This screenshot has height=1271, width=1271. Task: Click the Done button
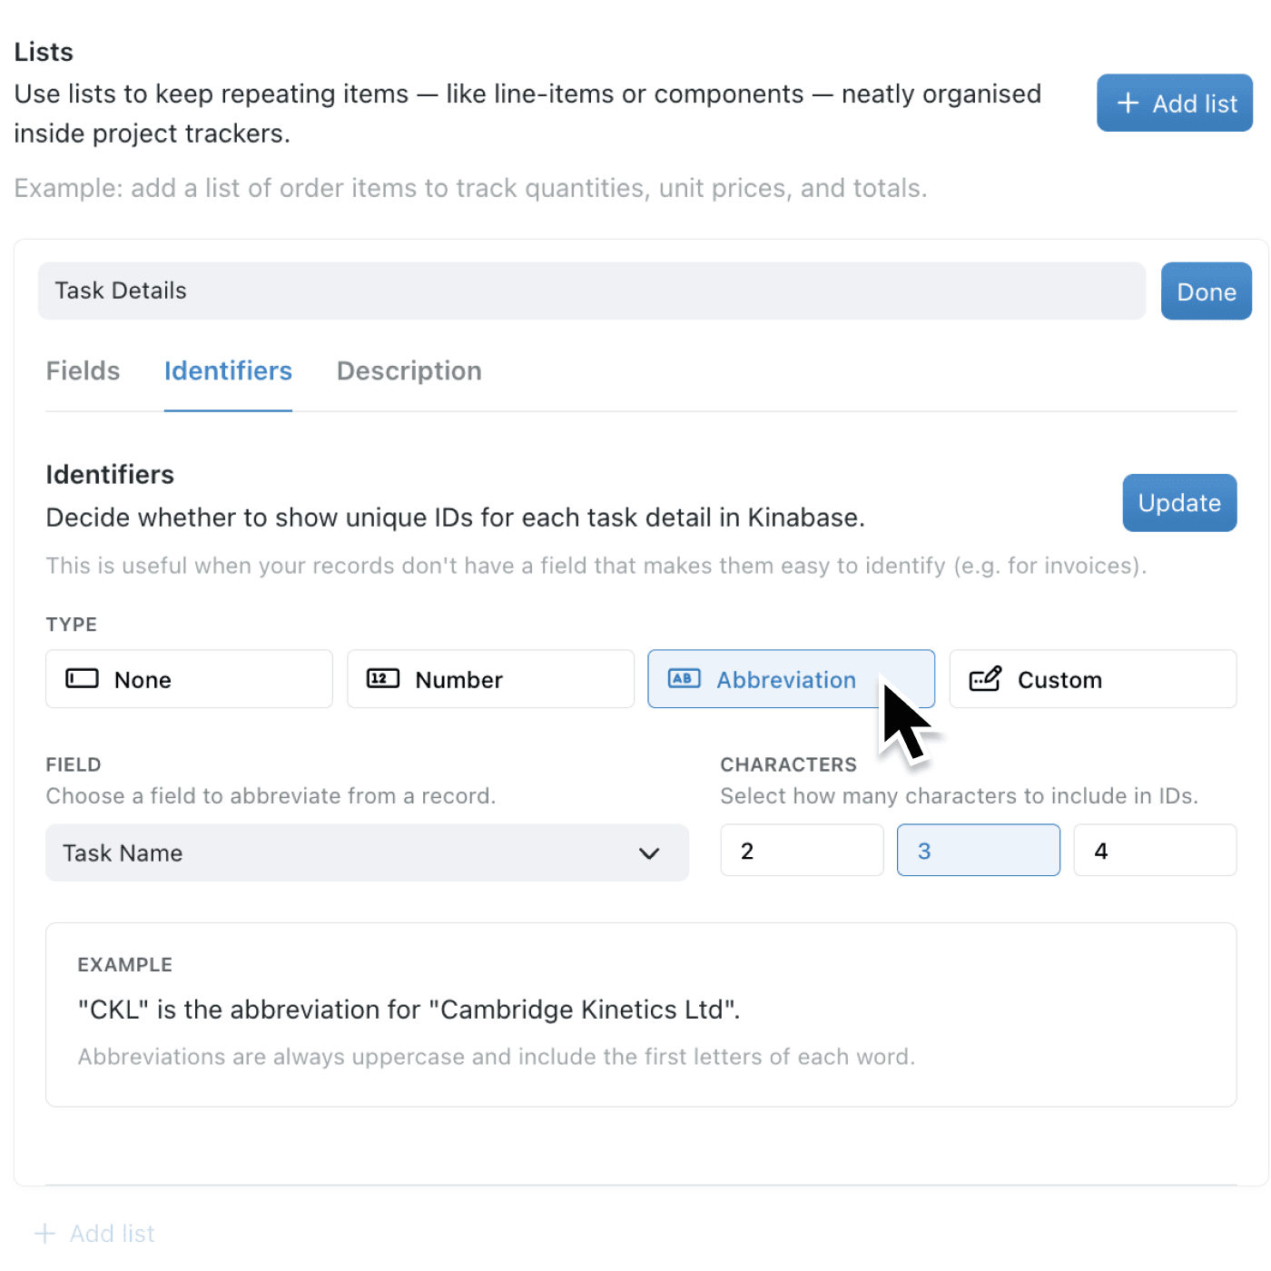point(1206,291)
